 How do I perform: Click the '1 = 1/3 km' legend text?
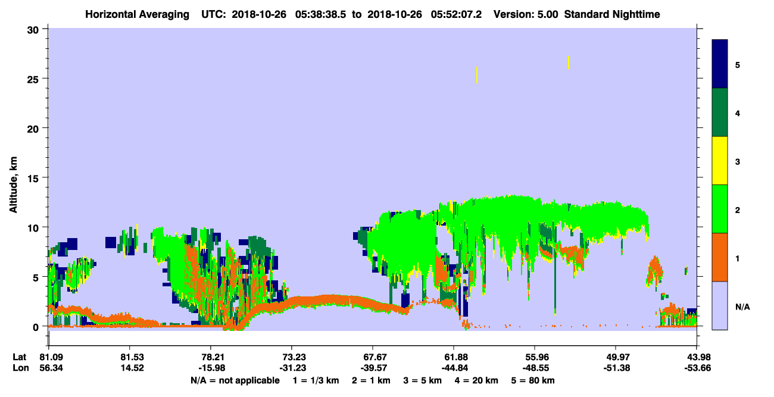(315, 380)
